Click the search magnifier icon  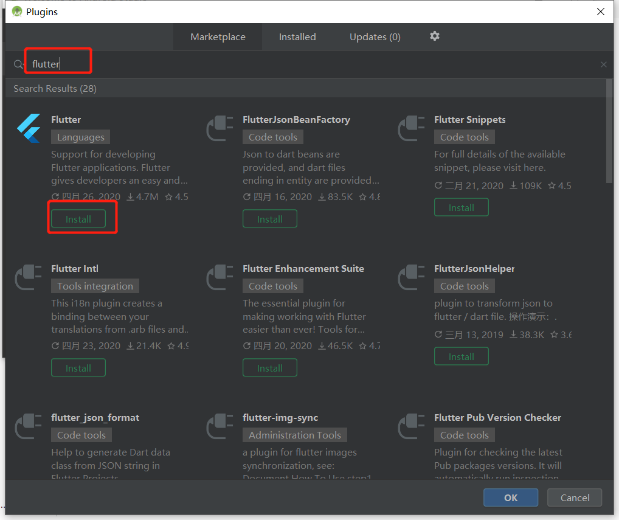click(18, 64)
